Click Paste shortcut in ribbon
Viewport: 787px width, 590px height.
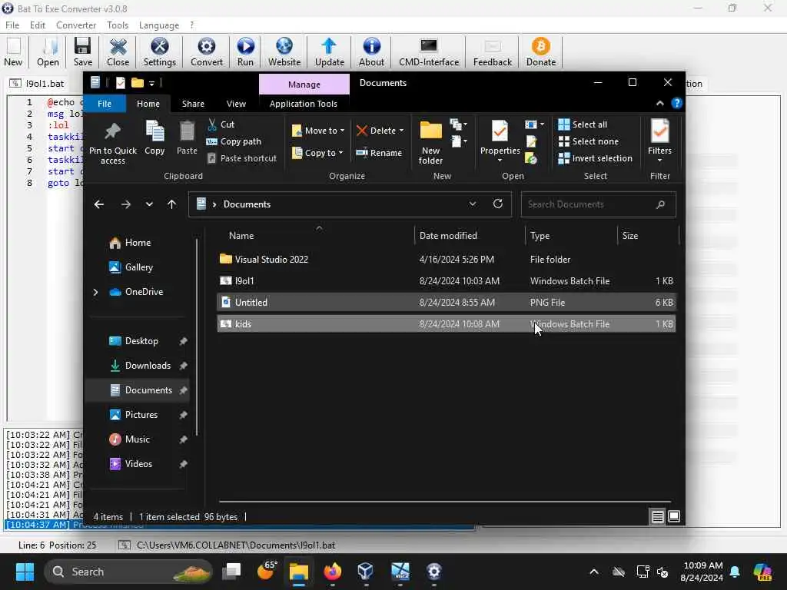click(242, 158)
